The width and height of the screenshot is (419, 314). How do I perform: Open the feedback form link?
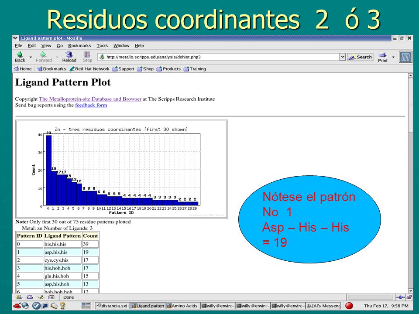pyautogui.click(x=91, y=105)
